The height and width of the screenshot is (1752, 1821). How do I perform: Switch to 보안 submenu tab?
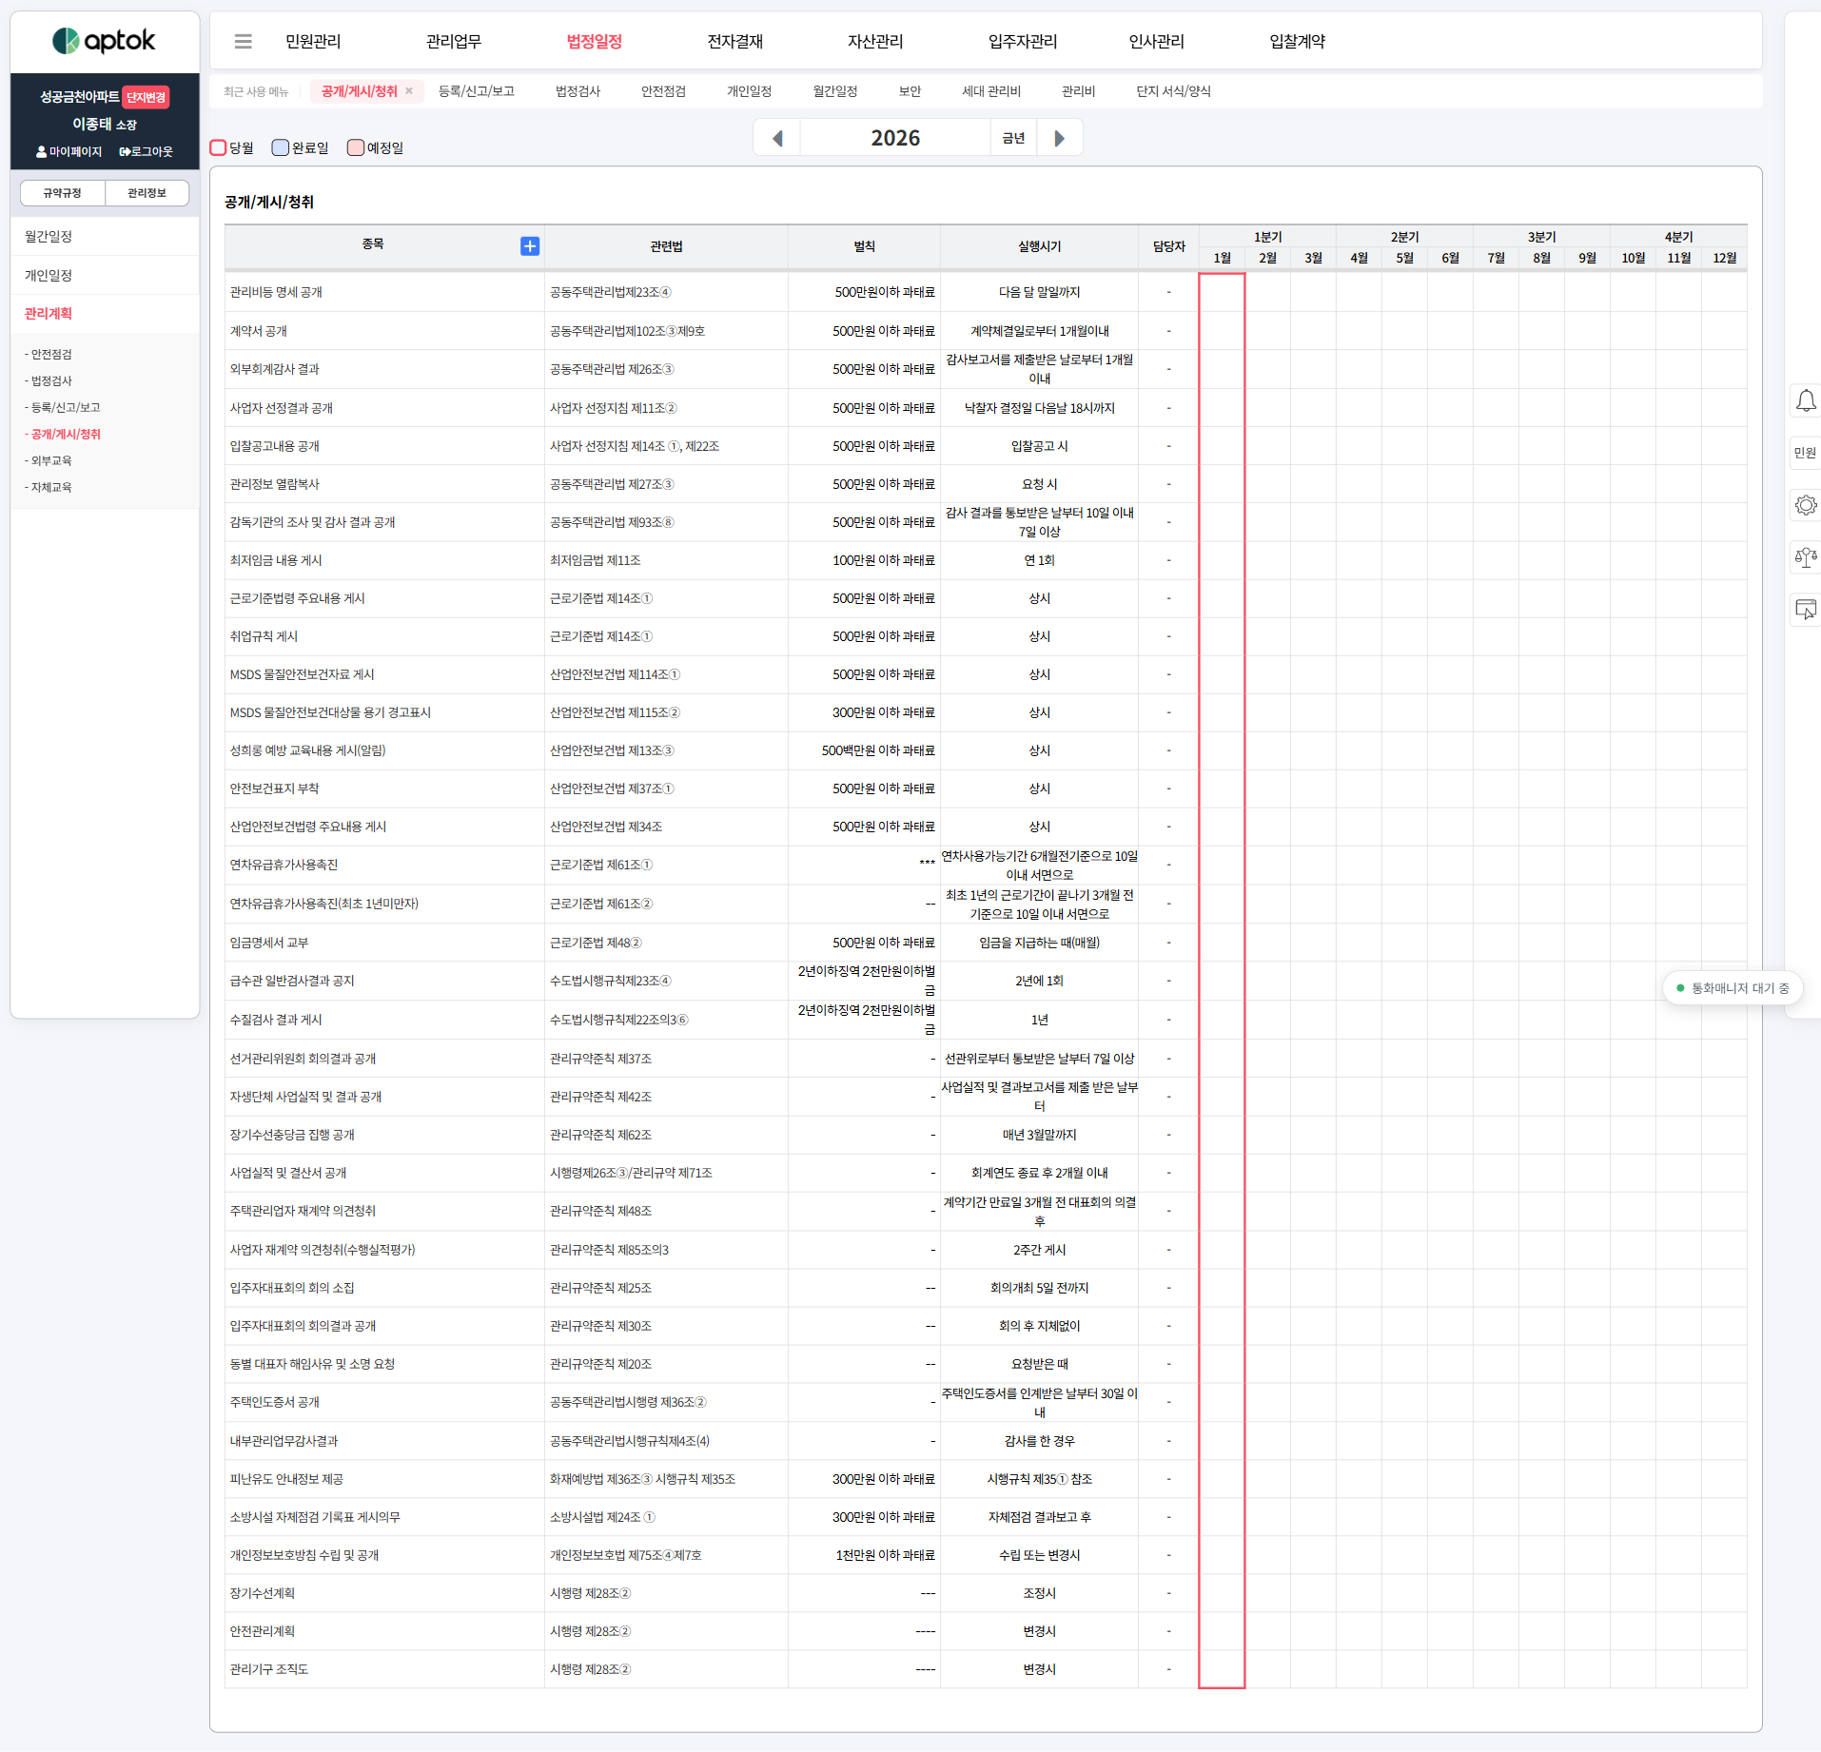click(x=910, y=91)
